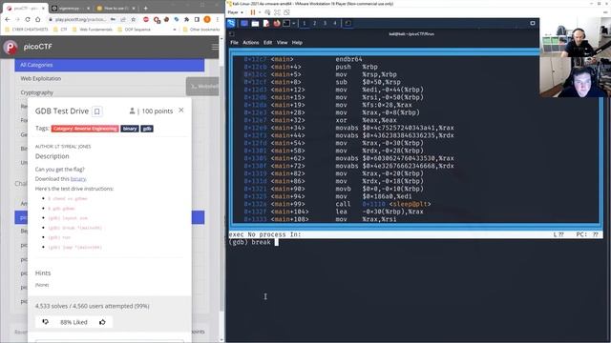Switch to Kali workspace 1
Viewport: 611px width, 343px height.
coord(305,23)
